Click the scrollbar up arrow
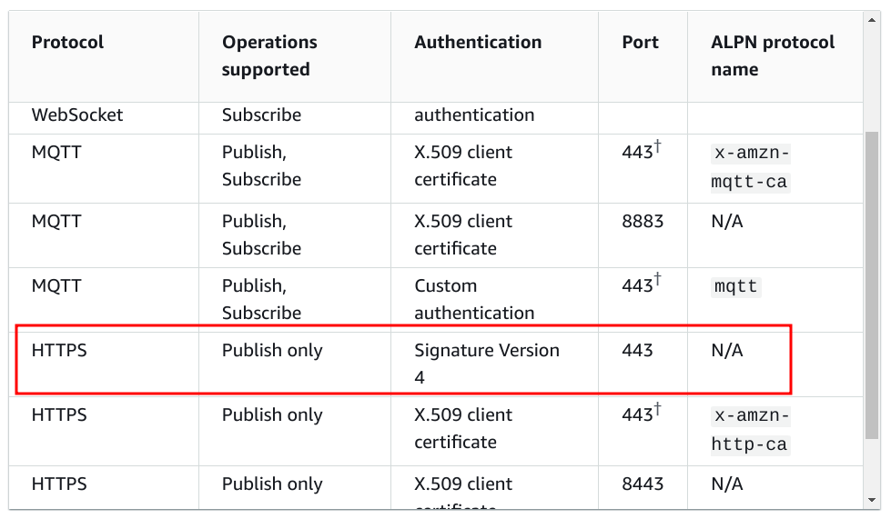This screenshot has width=891, height=519. [872, 20]
